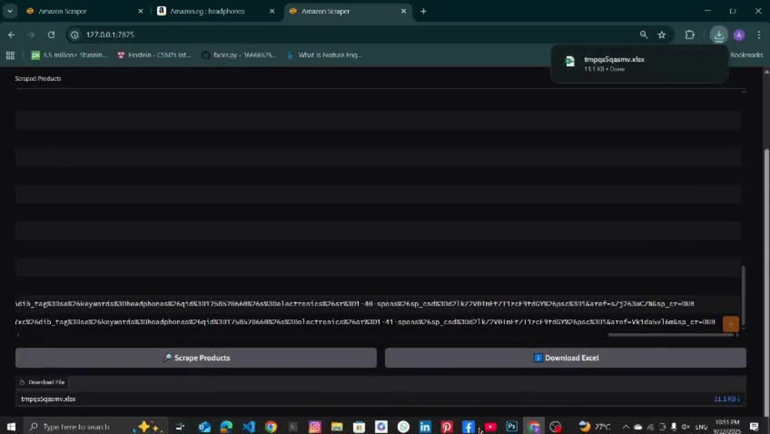Open WhatsApp from the taskbar

point(403,426)
